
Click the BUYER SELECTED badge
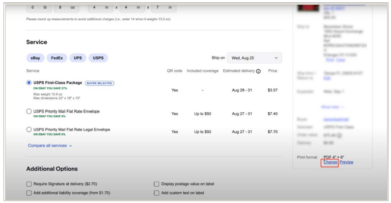[100, 83]
